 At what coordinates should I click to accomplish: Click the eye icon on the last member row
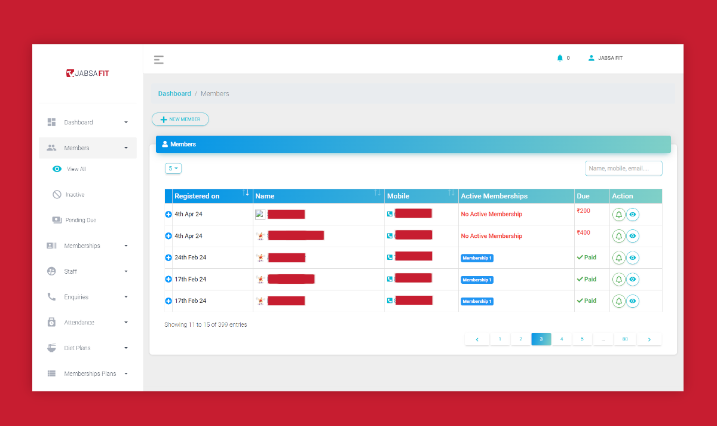coord(633,301)
